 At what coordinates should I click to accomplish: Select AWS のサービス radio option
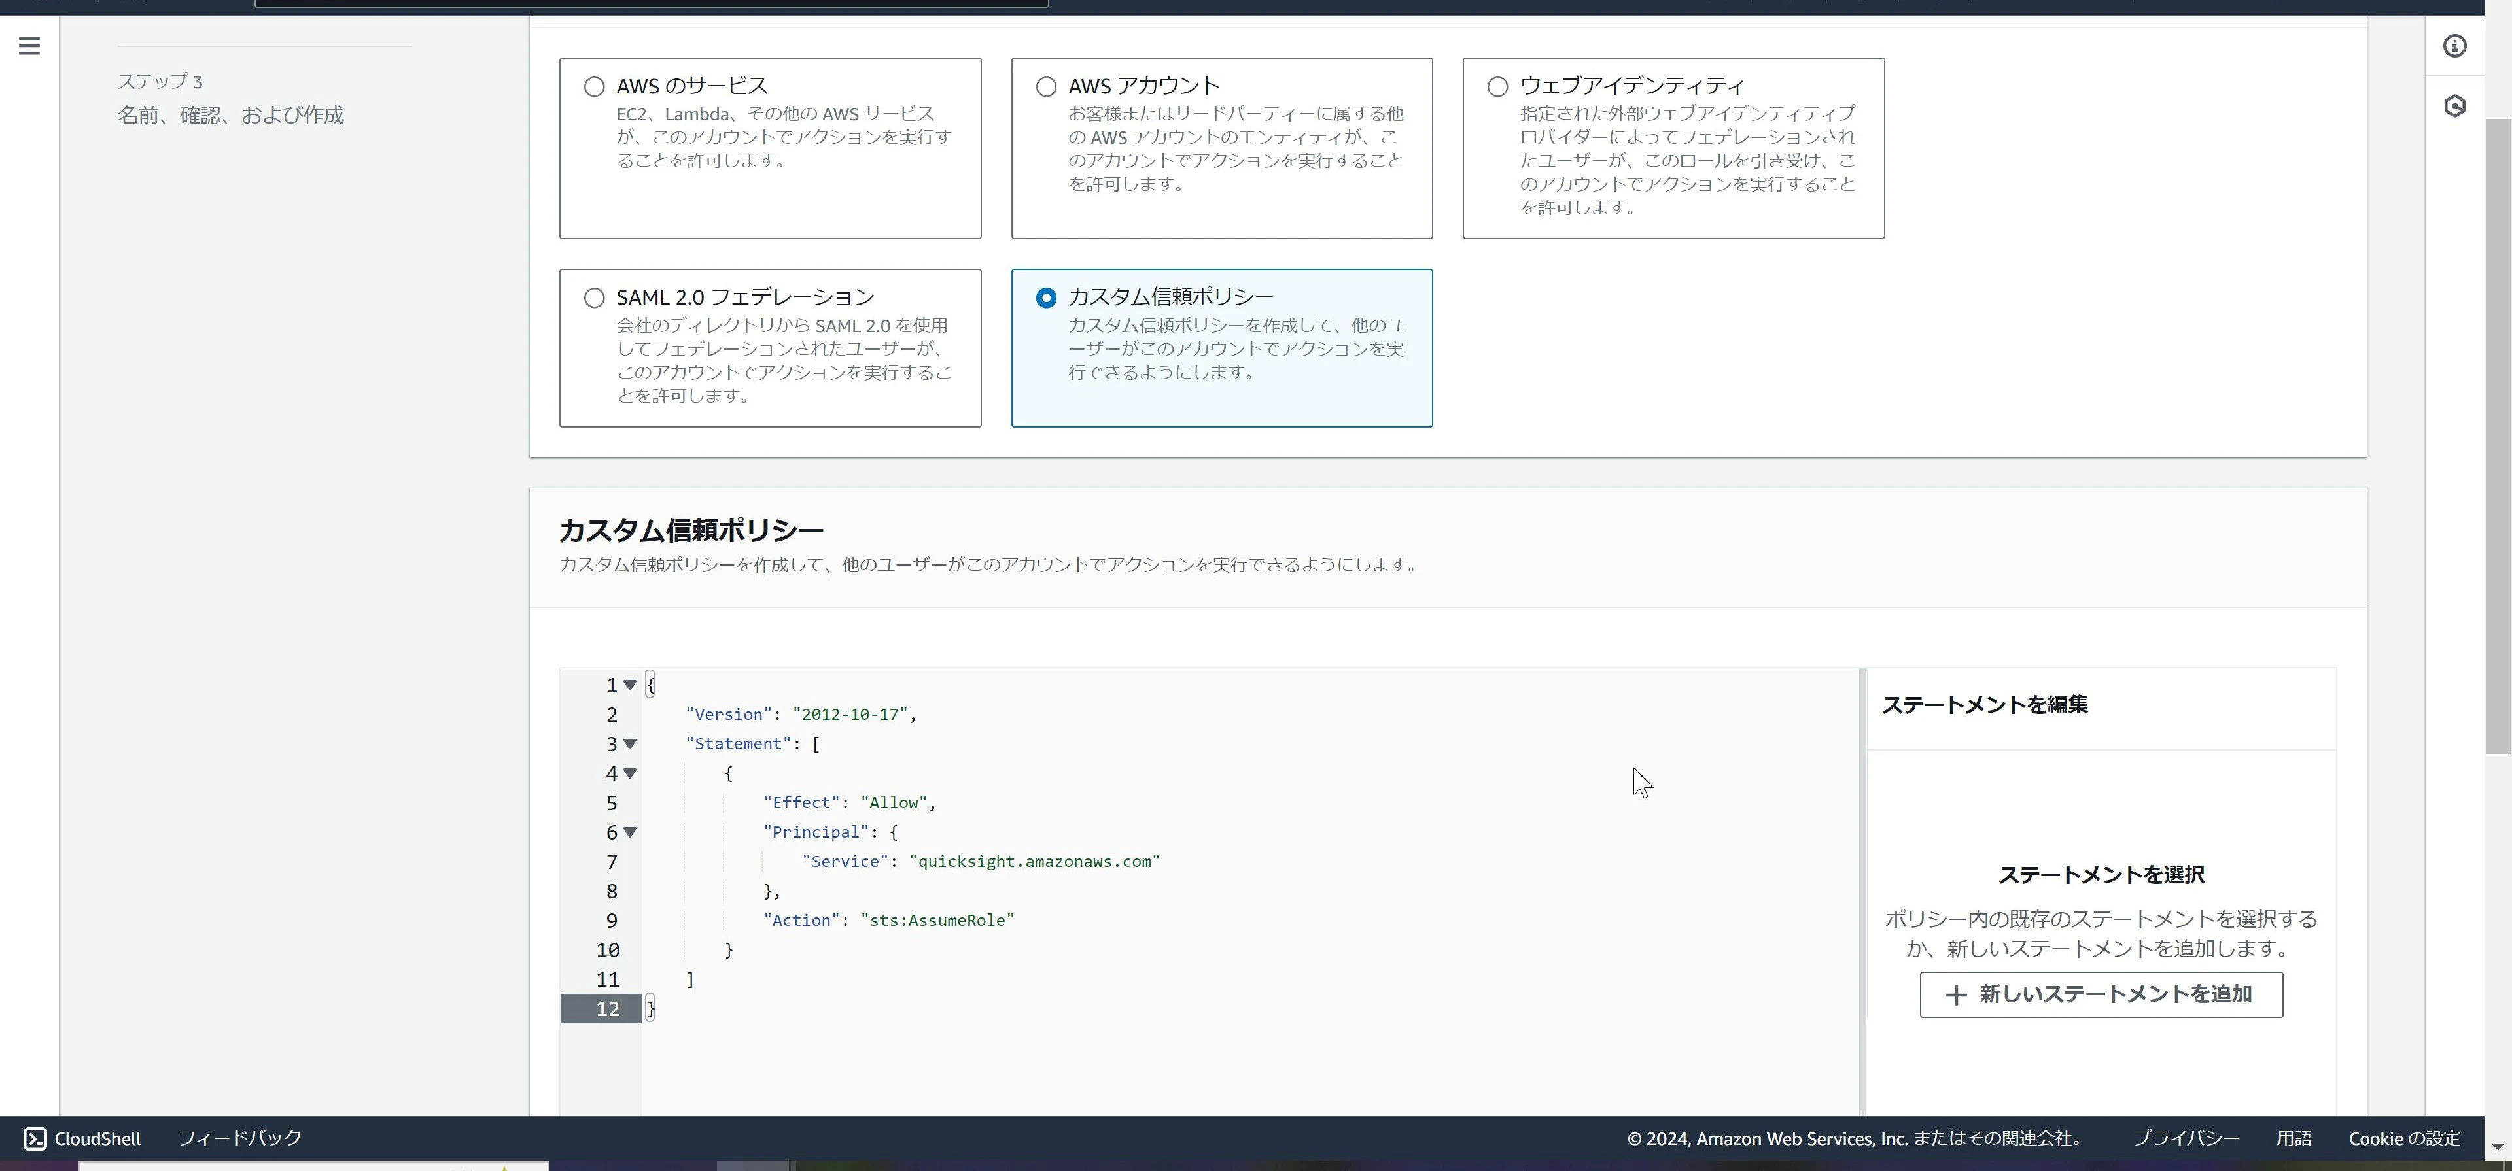(594, 87)
